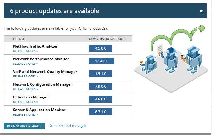Open release notes for Network Configuration Manager
212x135 pixels.
[x=25, y=89]
